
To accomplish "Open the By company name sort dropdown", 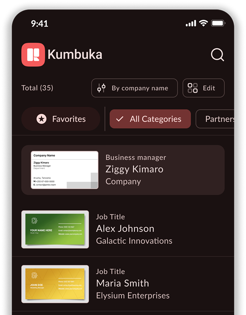I will pyautogui.click(x=134, y=88).
